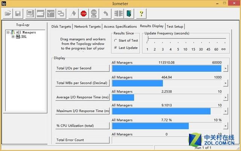Click the 60000 scale maximum label
The image size is (241, 151).
[217, 63]
